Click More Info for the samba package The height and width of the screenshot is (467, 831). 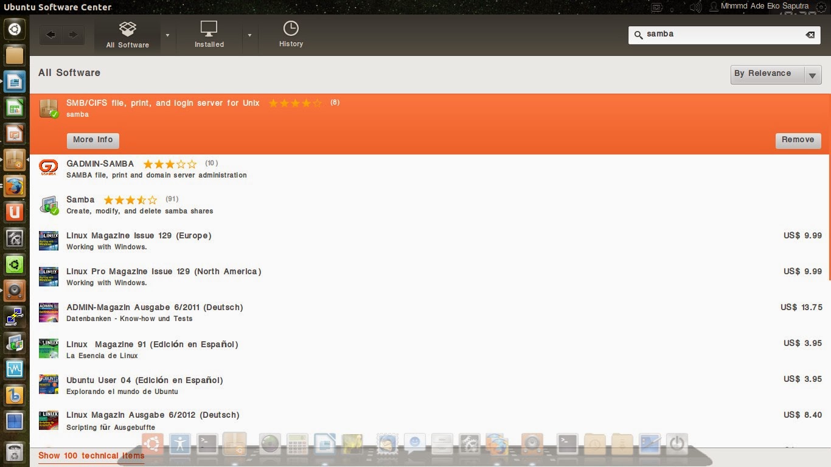click(x=92, y=140)
